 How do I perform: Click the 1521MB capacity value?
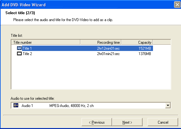(145, 48)
